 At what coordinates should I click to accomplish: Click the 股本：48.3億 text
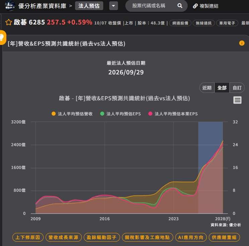coord(151,23)
